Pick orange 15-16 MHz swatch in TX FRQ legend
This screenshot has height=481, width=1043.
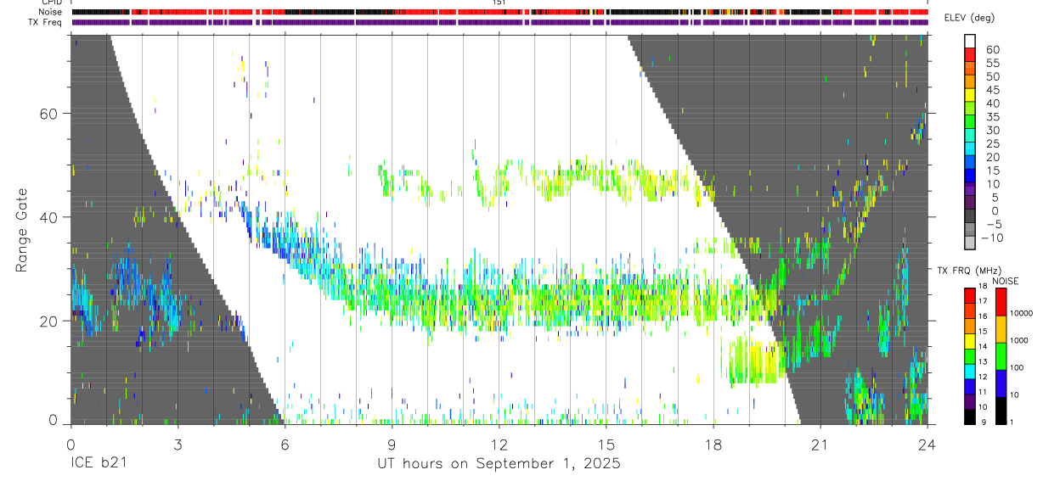pyautogui.click(x=970, y=325)
